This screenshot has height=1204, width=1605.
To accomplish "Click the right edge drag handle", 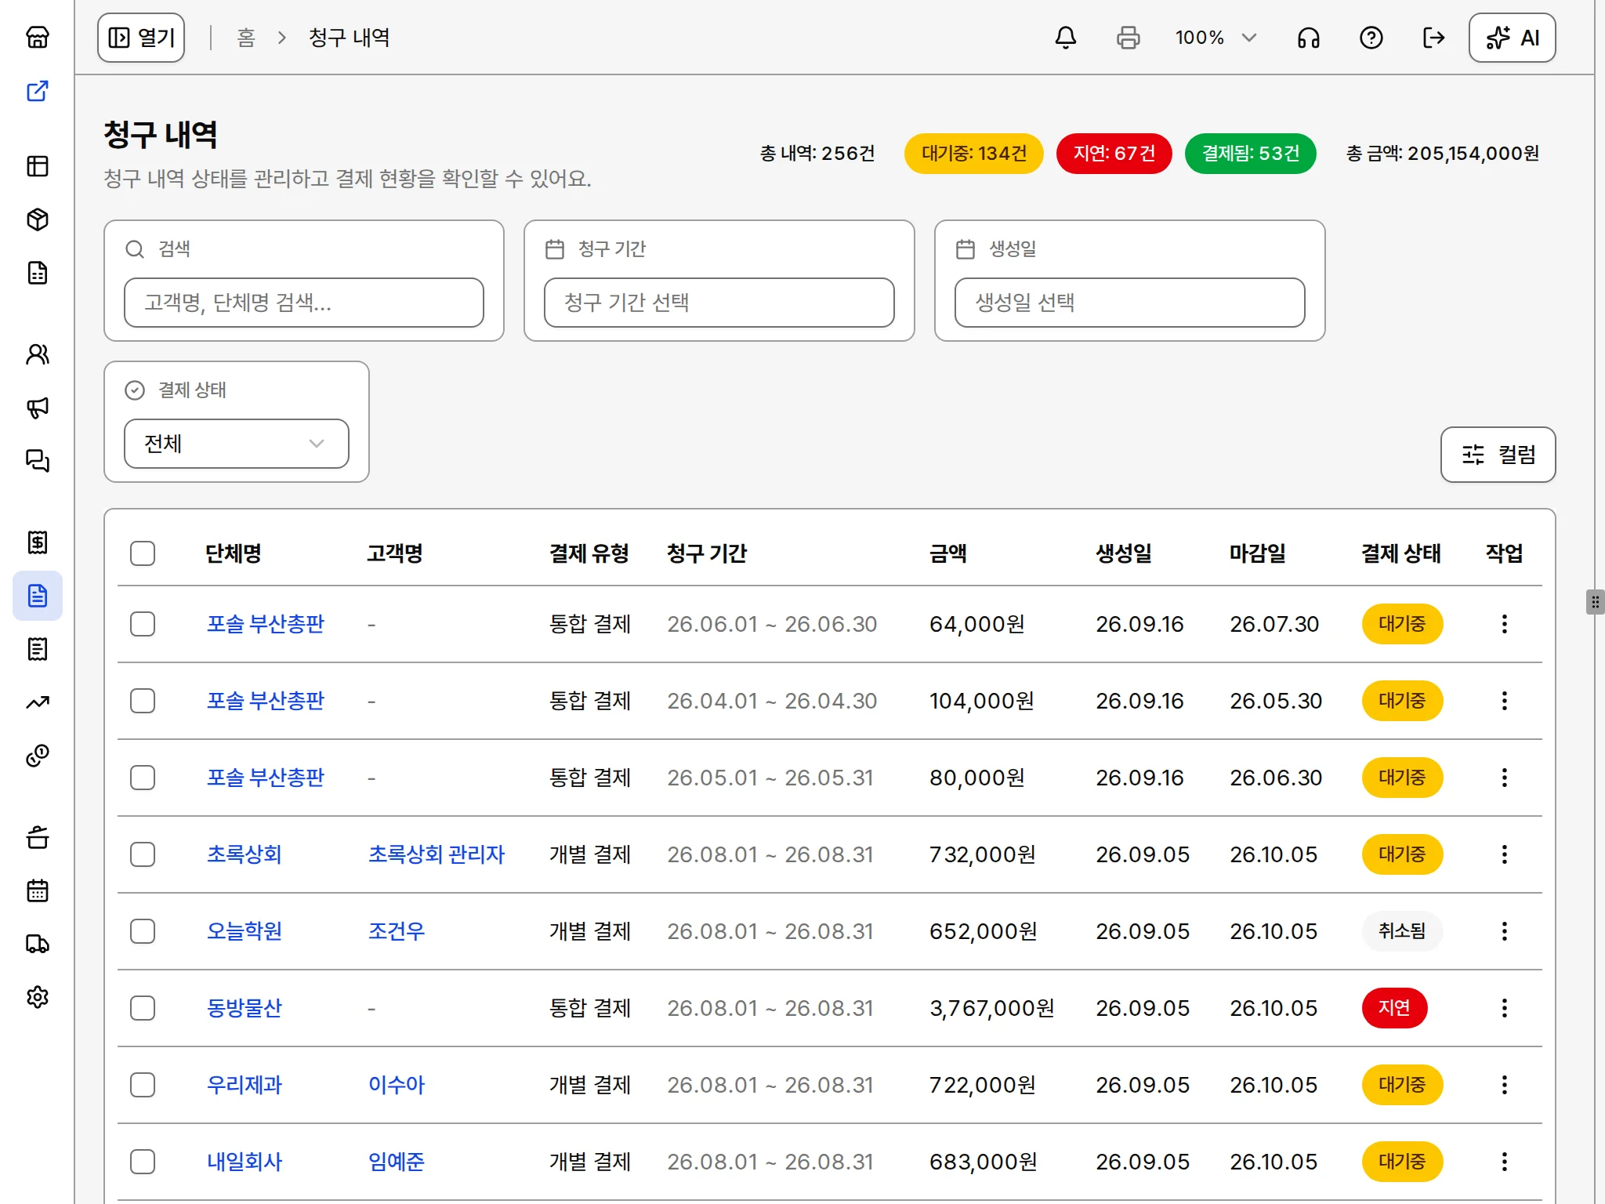I will 1596,602.
